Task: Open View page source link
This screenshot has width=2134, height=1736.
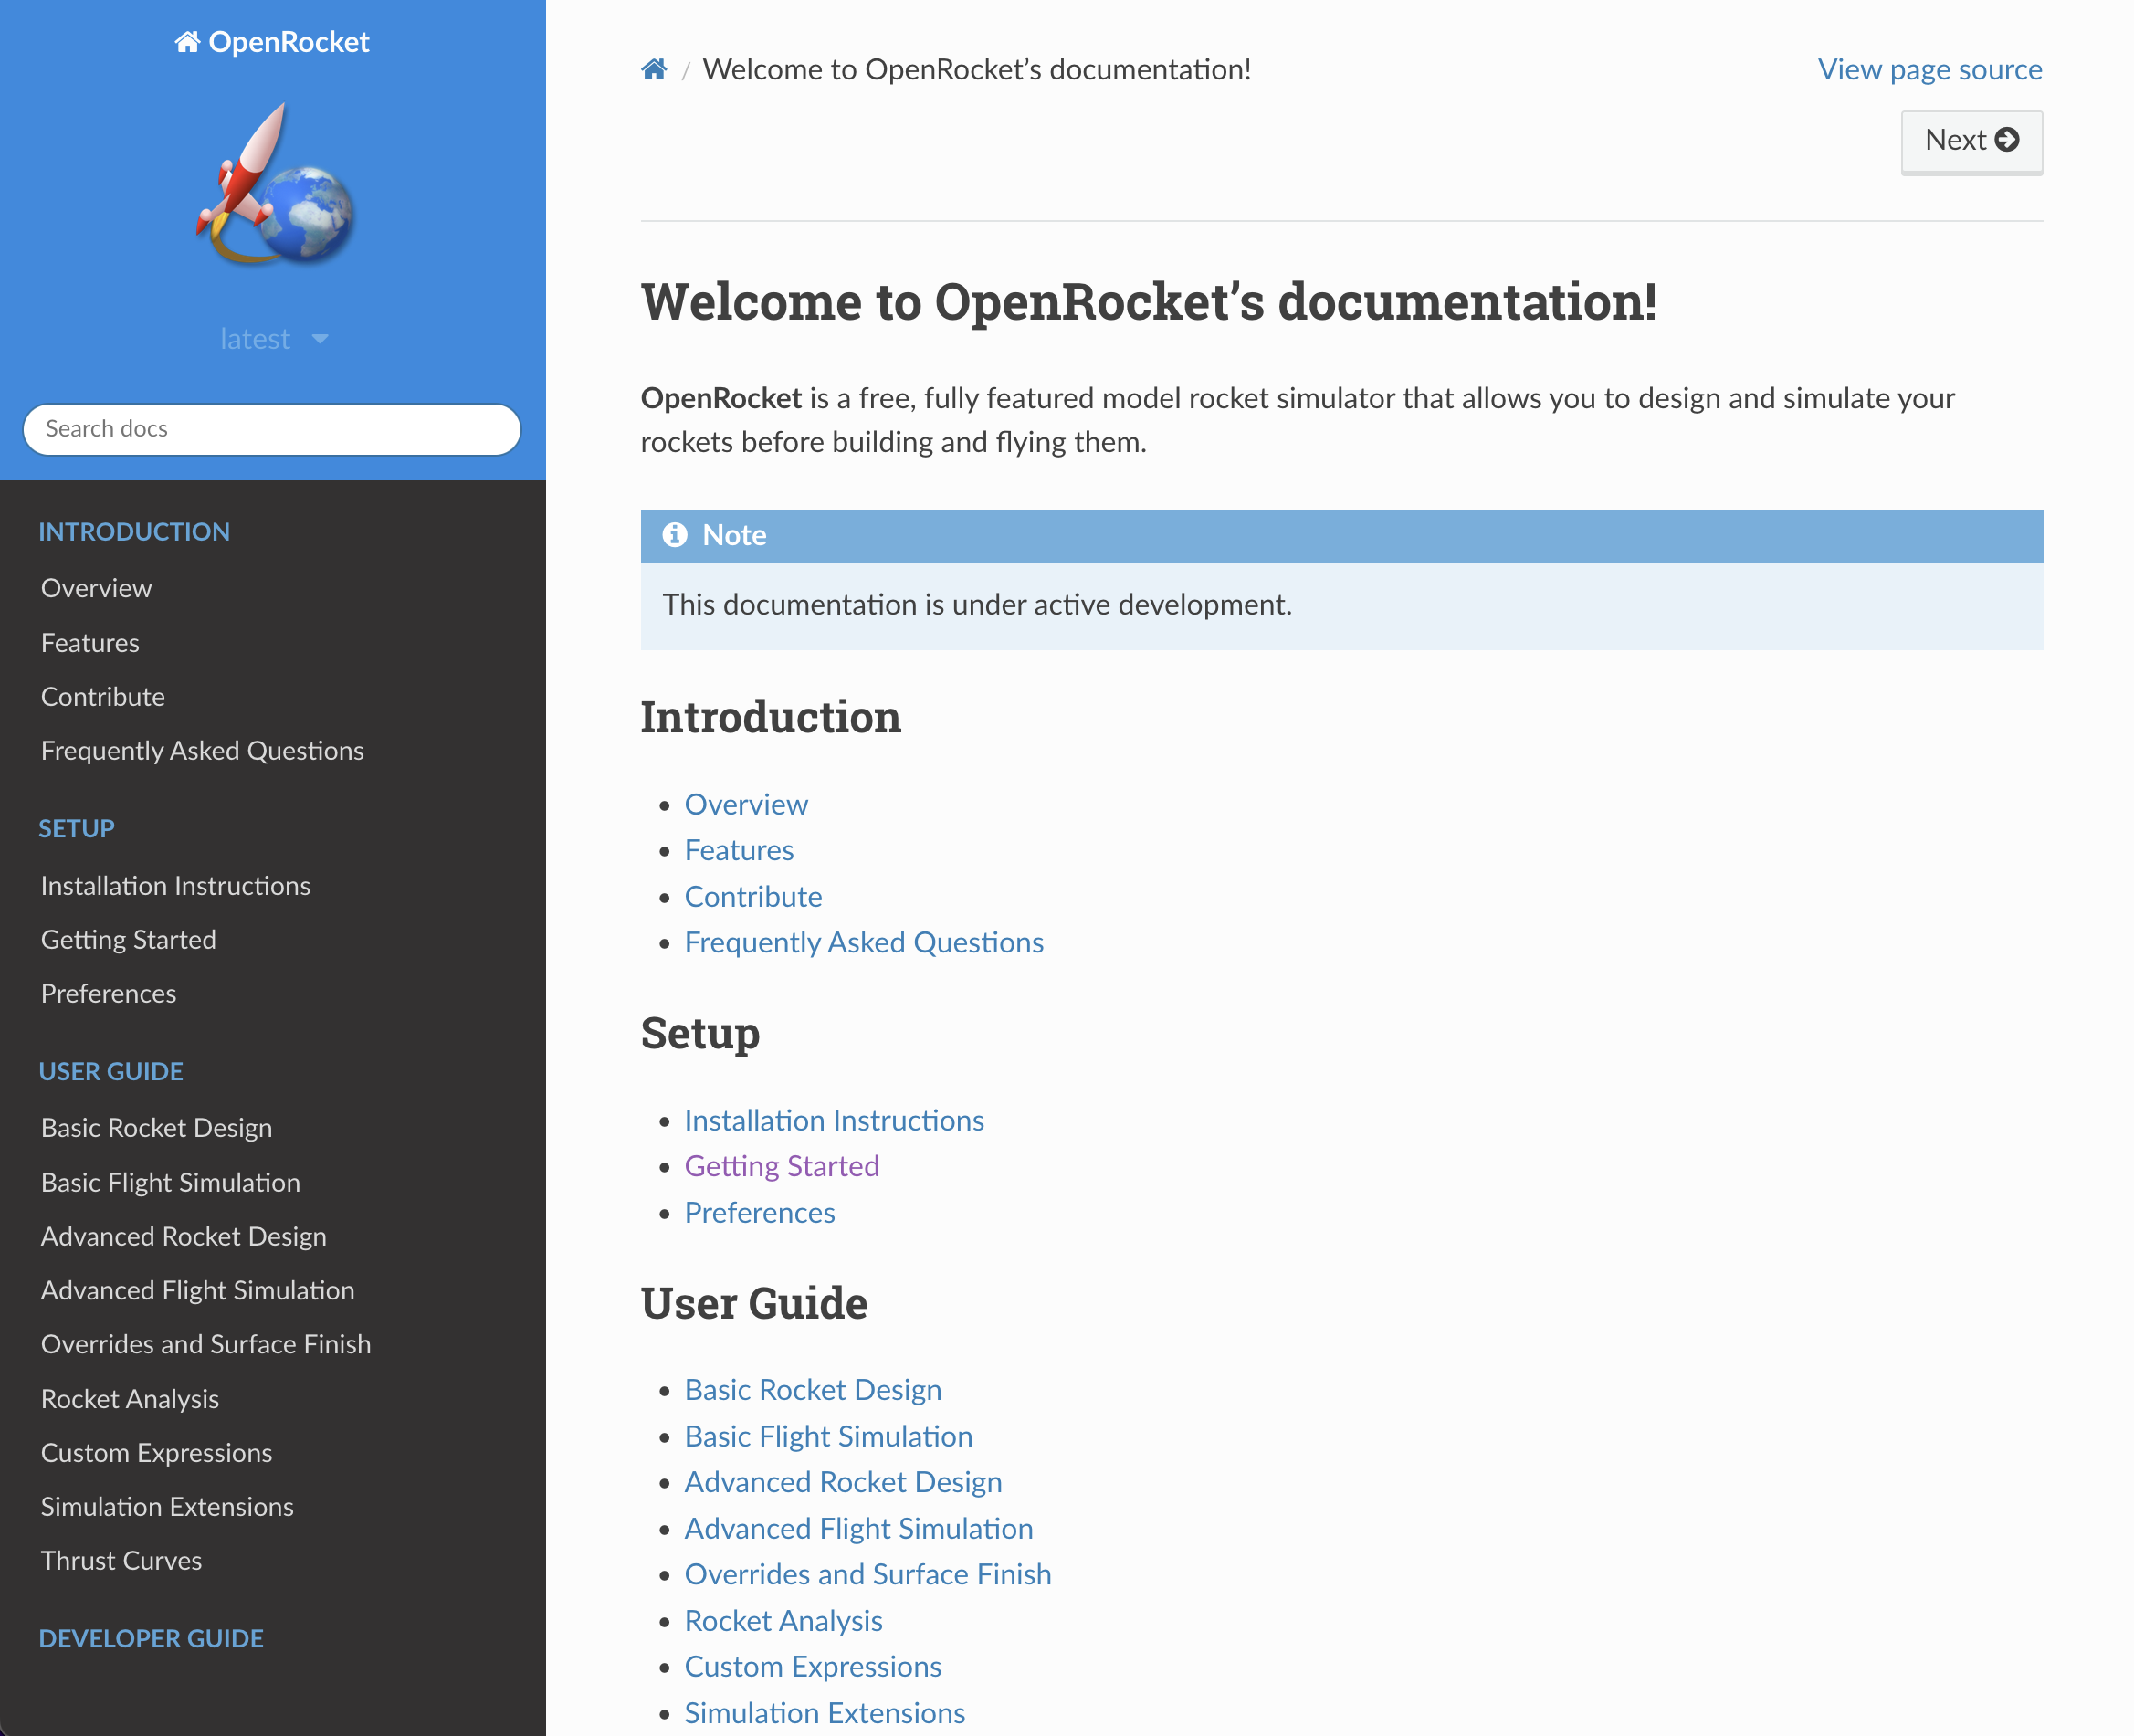Action: point(1929,70)
